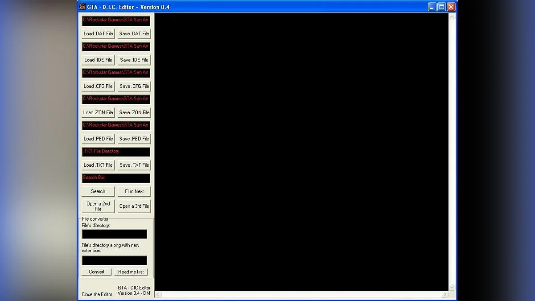This screenshot has height=301, width=535.
Task: Click Load .PED File button
Action: [x=98, y=139]
